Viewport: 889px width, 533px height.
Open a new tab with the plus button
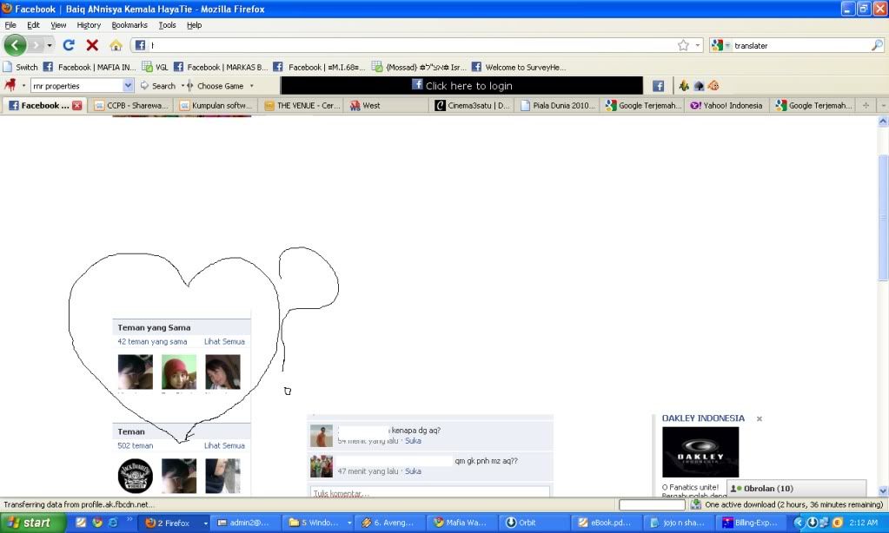(866, 105)
